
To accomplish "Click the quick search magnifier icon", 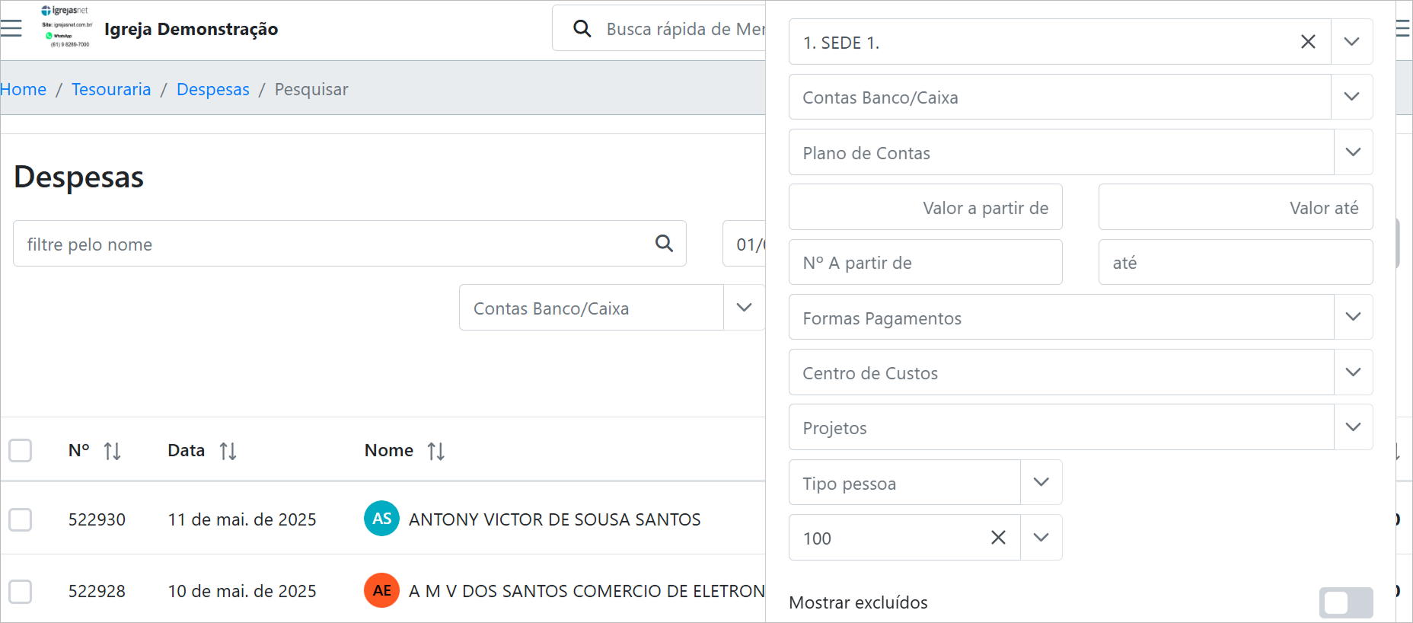I will pyautogui.click(x=582, y=29).
